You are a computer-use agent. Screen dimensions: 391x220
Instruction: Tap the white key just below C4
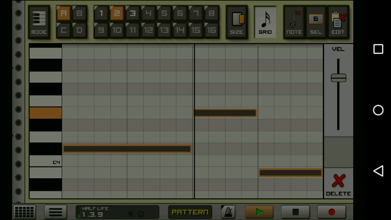[x=46, y=173]
